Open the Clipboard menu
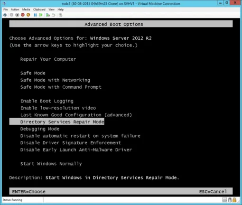 pyautogui.click(x=39, y=9)
